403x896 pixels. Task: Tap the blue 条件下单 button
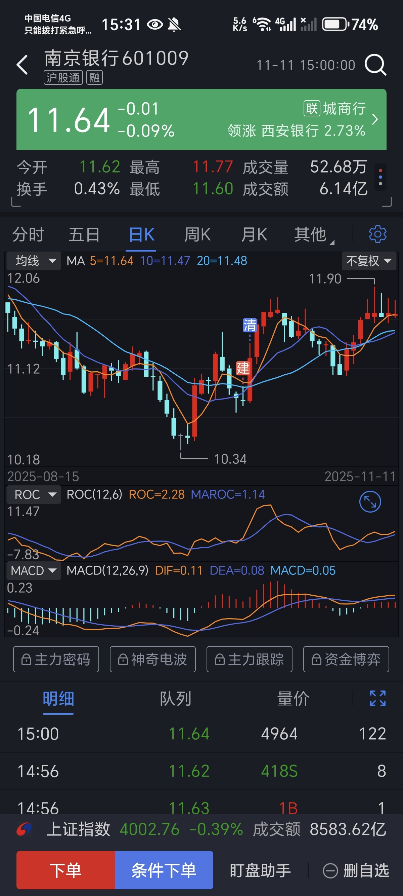point(164,870)
